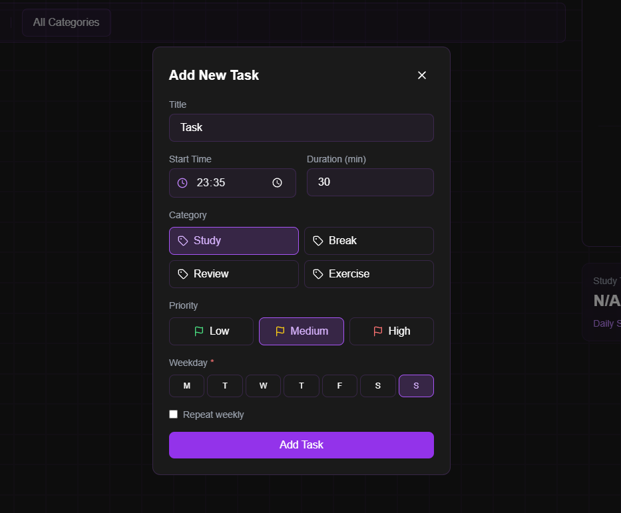Click the purple clock icon in Start Time
The image size is (621, 513).
(x=182, y=182)
